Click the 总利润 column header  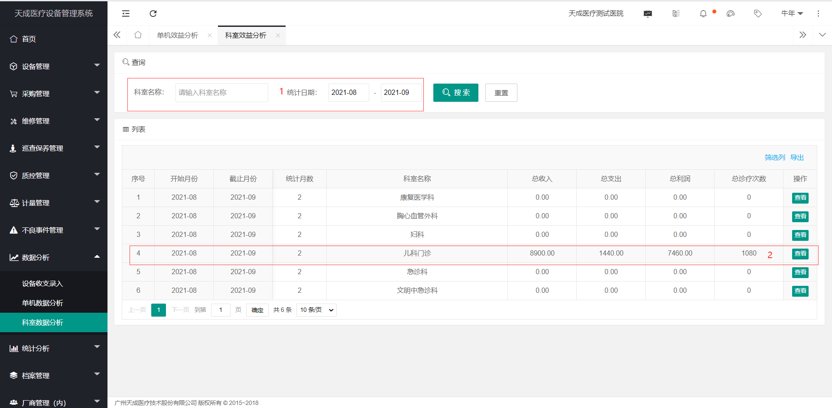point(680,179)
